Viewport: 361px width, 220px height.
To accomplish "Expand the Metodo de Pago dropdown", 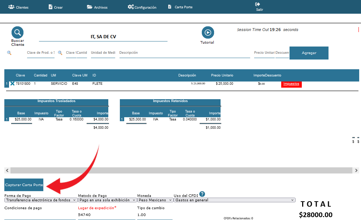I will point(107,200).
